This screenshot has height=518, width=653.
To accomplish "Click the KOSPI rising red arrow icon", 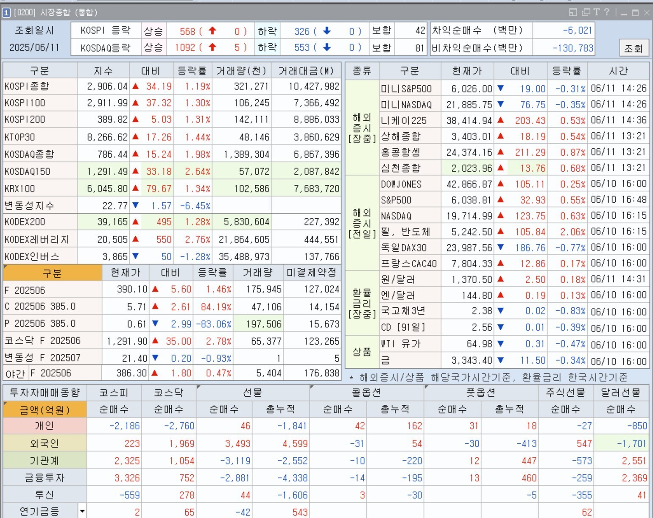I will coord(212,31).
